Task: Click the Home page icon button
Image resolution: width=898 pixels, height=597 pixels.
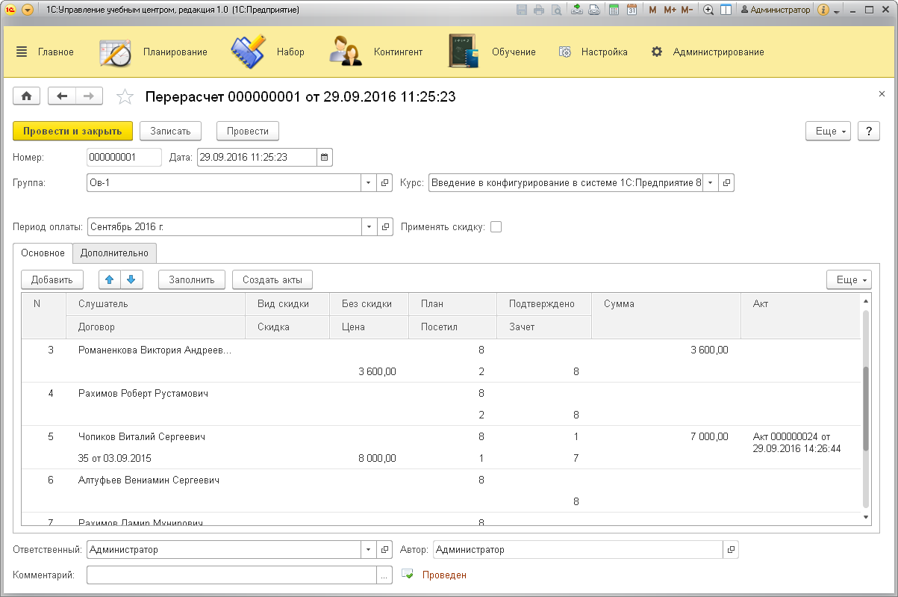Action: click(27, 96)
